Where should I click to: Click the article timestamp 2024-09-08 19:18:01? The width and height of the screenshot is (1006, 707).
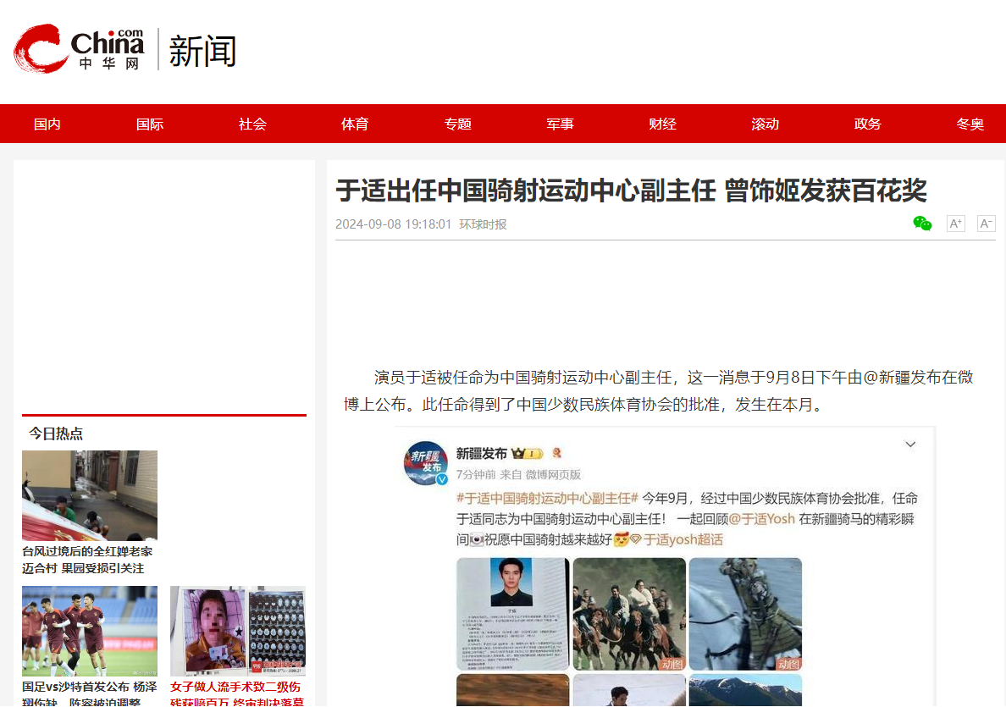393,224
